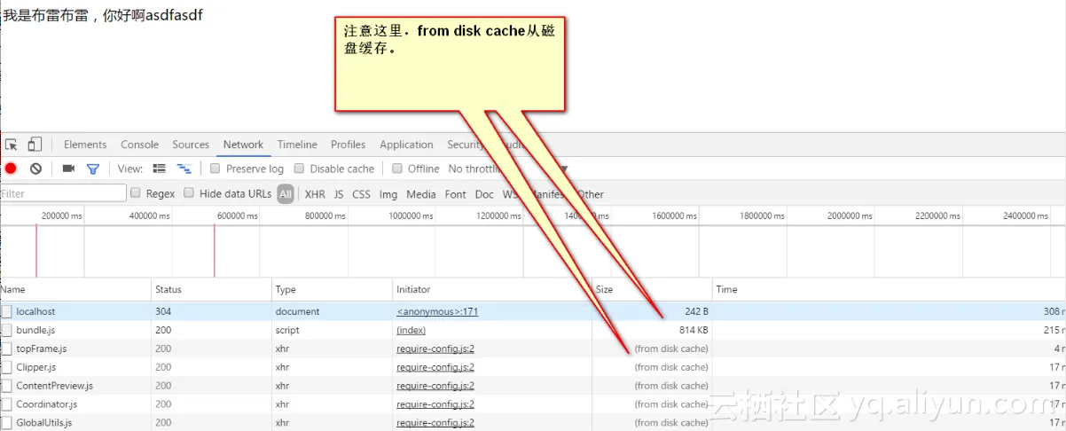Open the (index) initiator link
1066x431 pixels.
411,330
